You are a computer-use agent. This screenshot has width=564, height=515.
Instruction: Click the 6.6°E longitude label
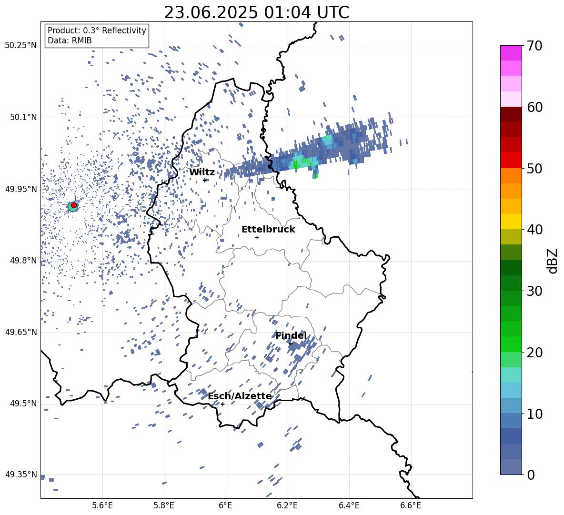pos(411,505)
